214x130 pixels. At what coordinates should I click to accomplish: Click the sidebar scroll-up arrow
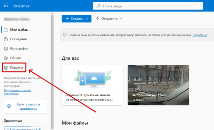[x=52, y=14]
